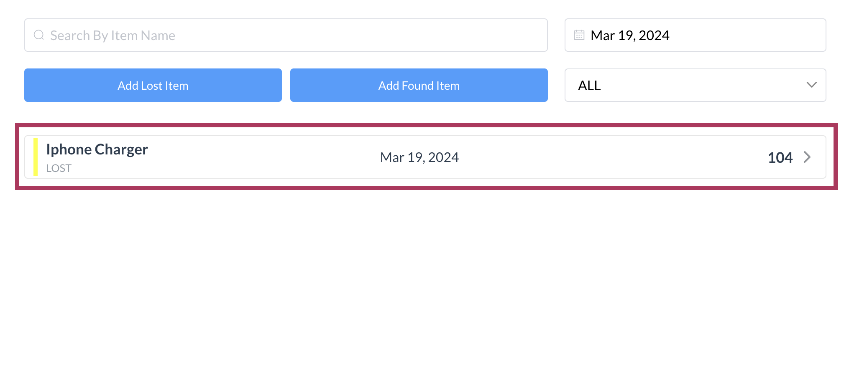Select the Mar 19, 2024 date on the item row
Image resolution: width=849 pixels, height=369 pixels.
419,157
